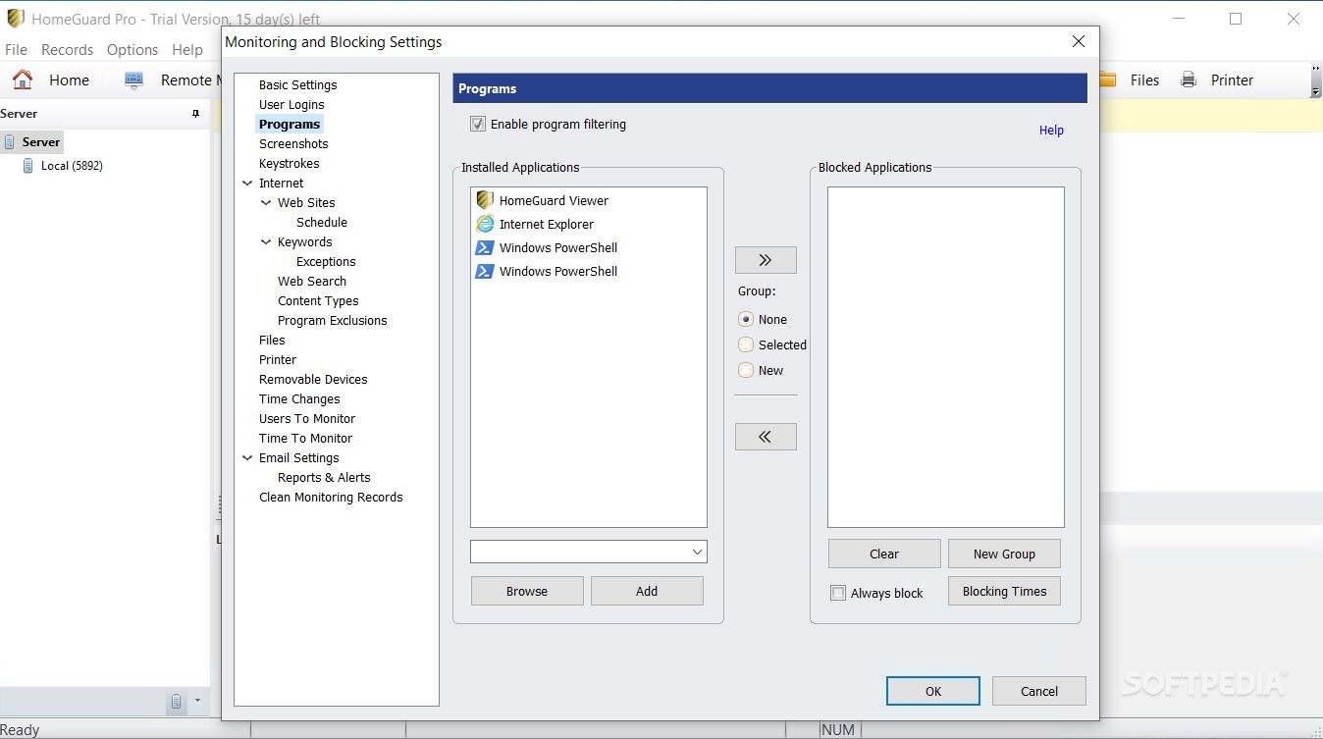Click the Server panel pin icon
Image resolution: width=1323 pixels, height=739 pixels.
pos(195,114)
